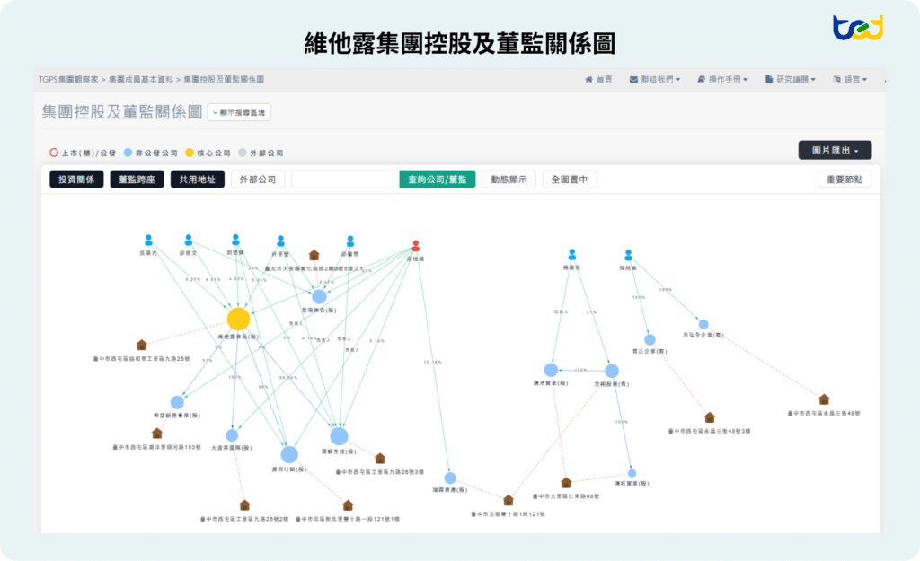Toggle the 共用地址 filter button

point(197,180)
